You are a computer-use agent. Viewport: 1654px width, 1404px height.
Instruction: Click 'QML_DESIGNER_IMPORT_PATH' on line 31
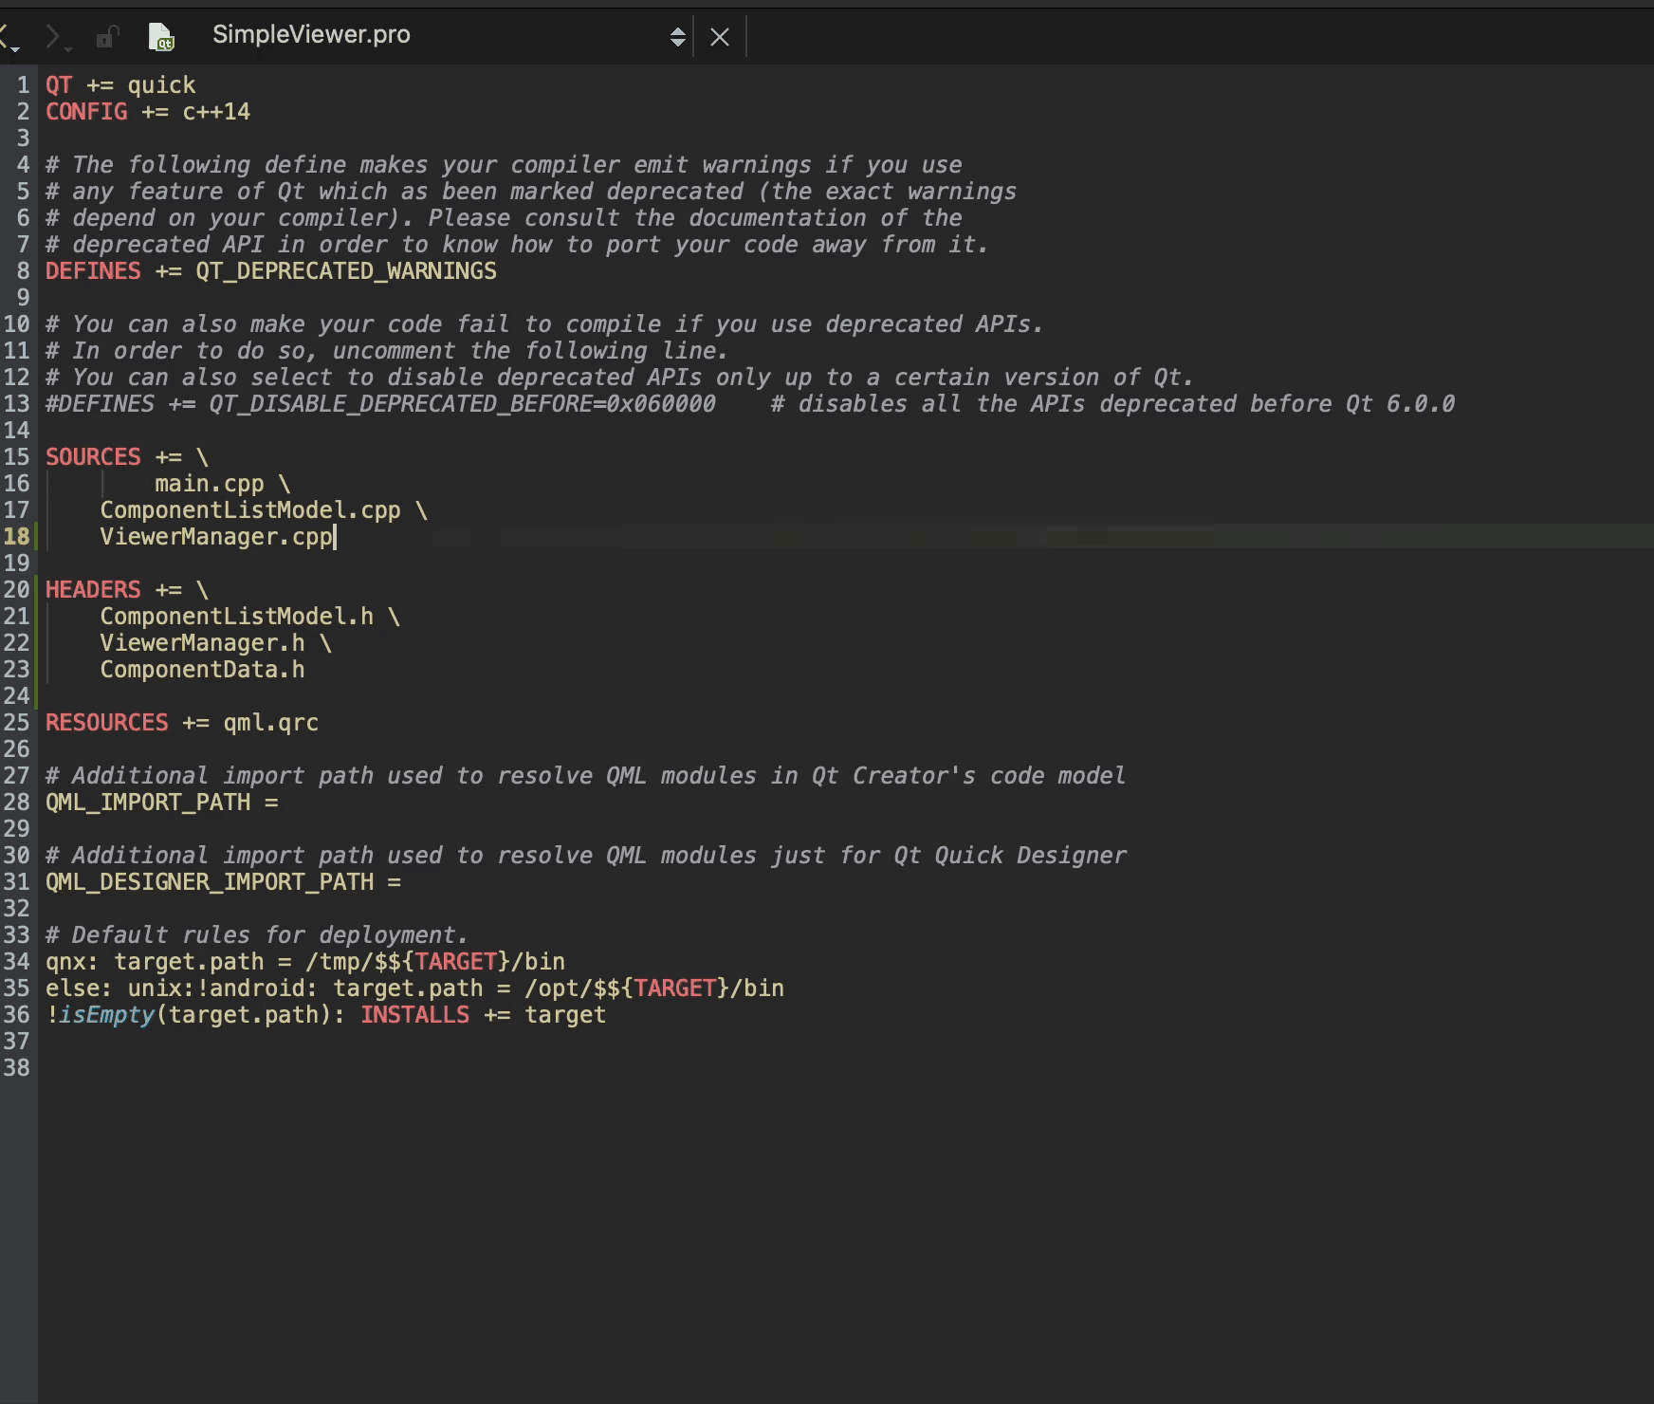coord(210,882)
